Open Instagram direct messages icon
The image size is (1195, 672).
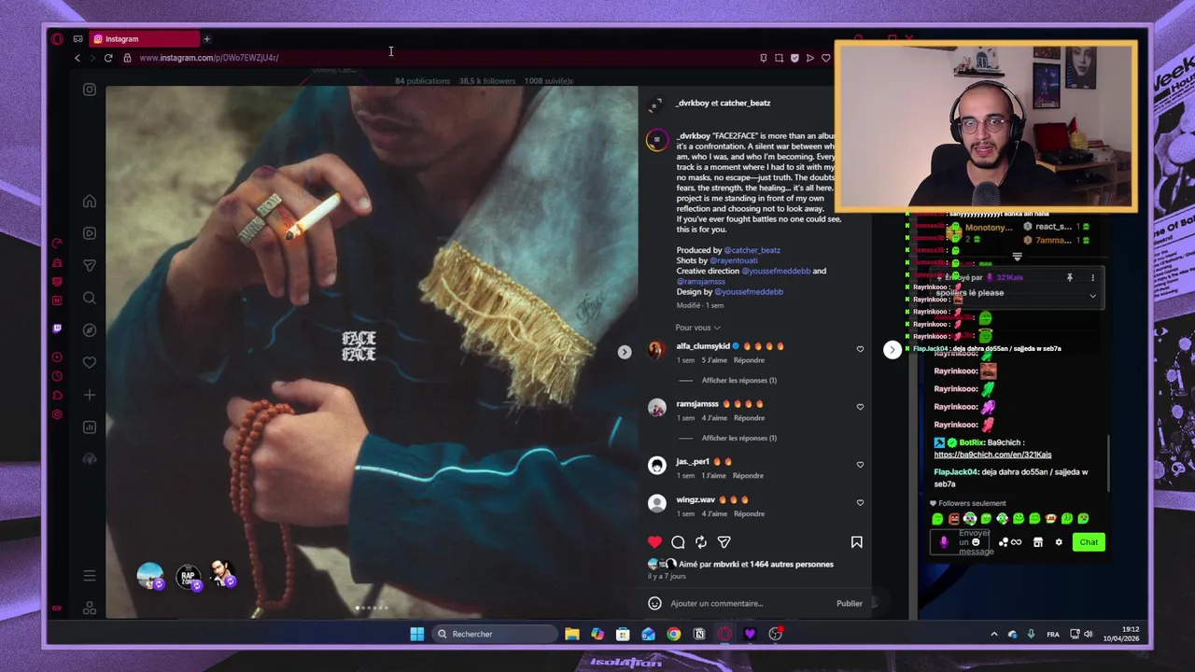pos(90,265)
